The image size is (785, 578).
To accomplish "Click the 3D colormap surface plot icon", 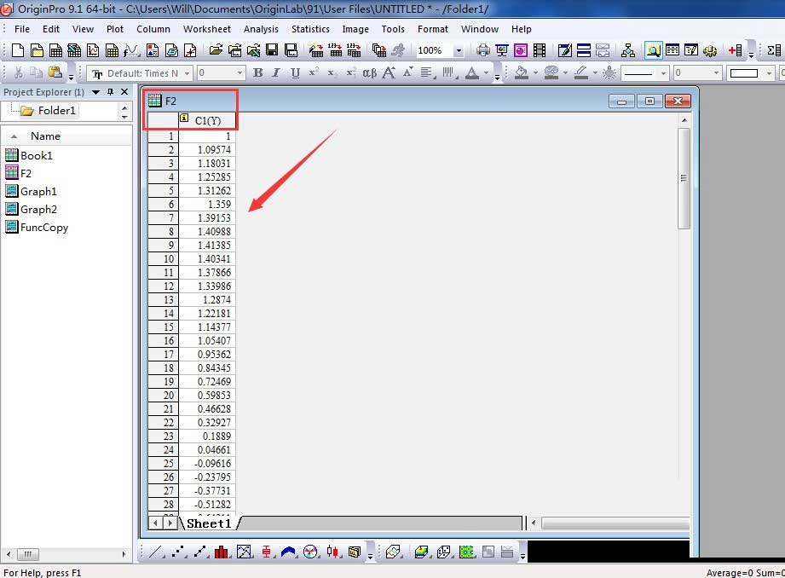I will (x=422, y=552).
